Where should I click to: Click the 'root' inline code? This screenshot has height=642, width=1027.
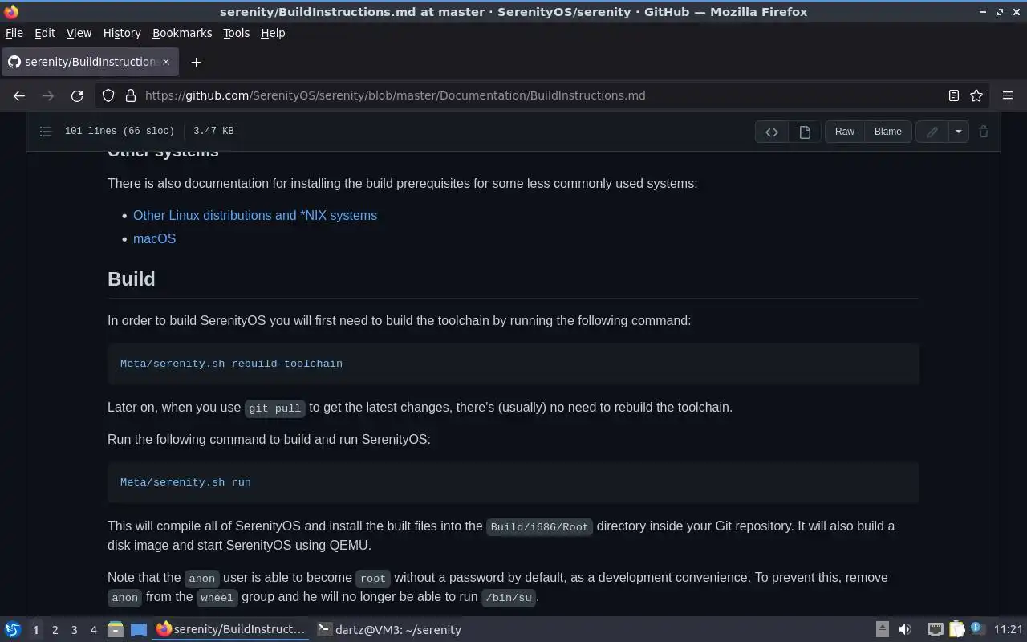click(373, 578)
